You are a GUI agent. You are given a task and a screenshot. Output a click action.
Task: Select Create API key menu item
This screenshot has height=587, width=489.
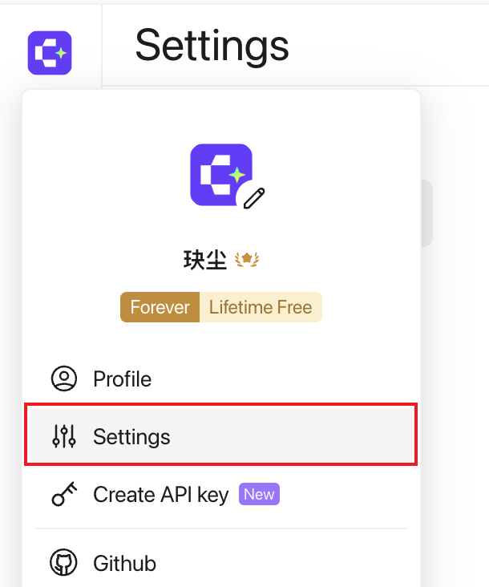click(221, 494)
